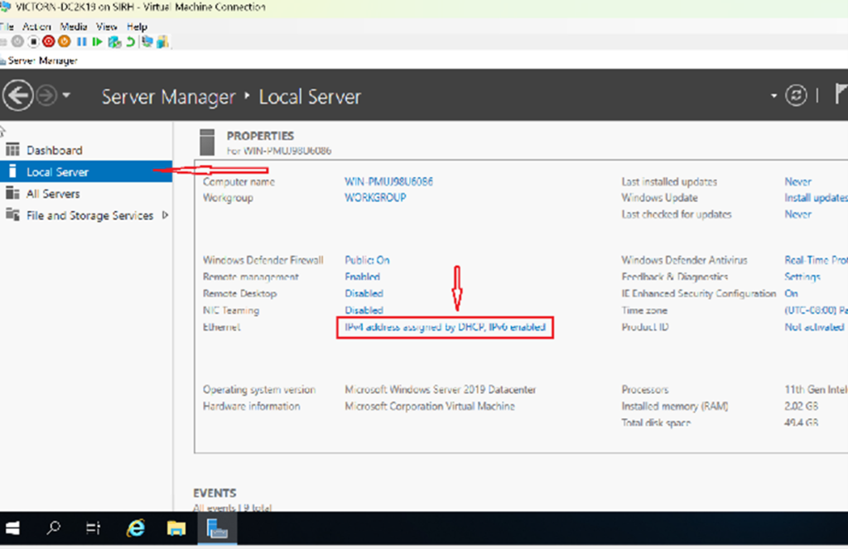Click the red Shut Down toolbar icon
This screenshot has width=848, height=549.
[x=49, y=41]
